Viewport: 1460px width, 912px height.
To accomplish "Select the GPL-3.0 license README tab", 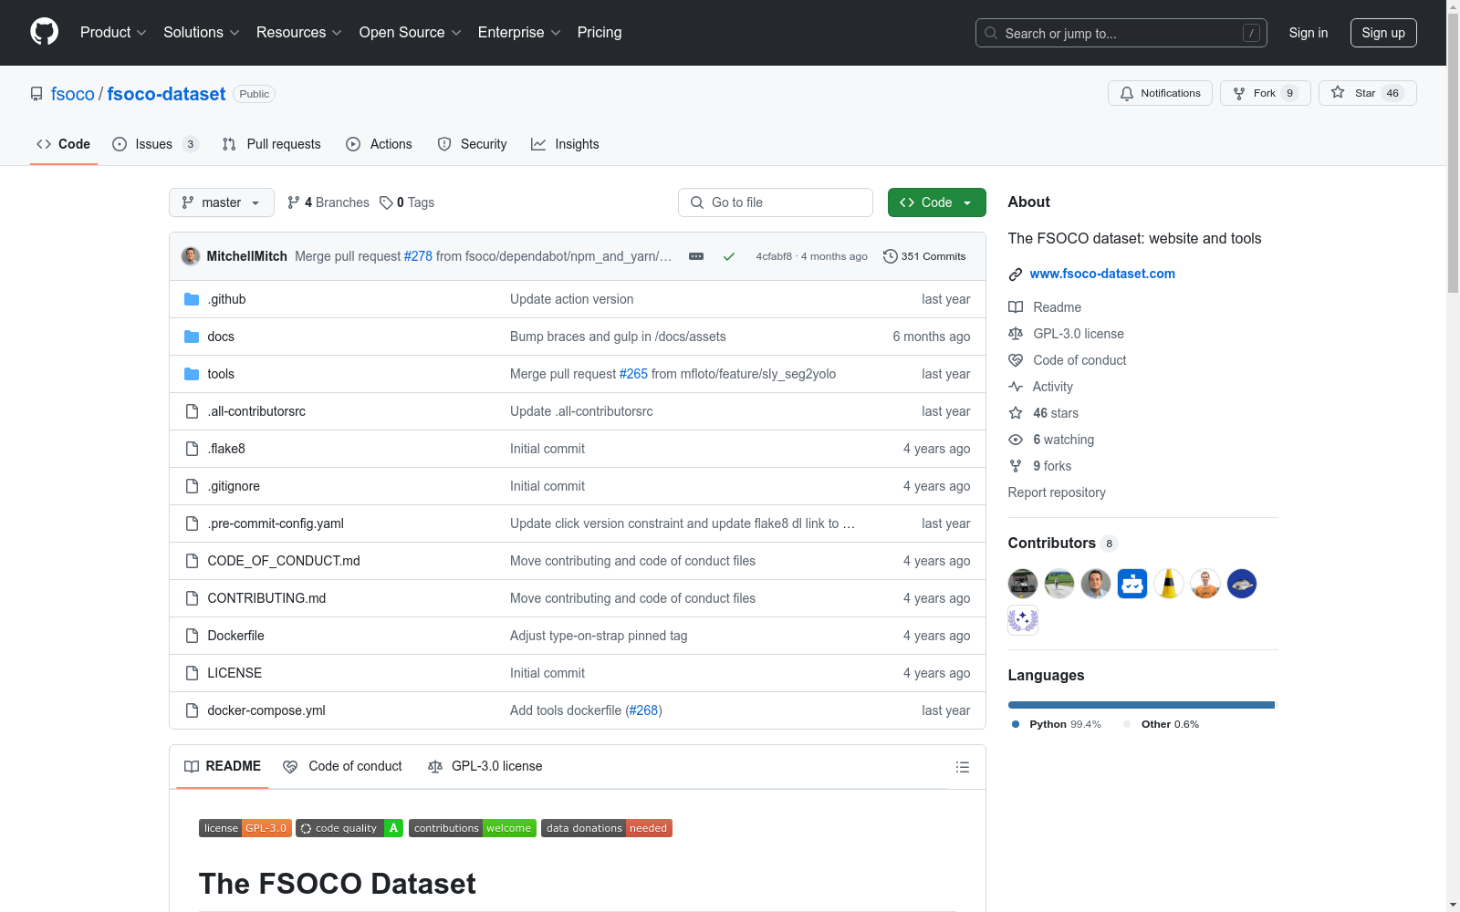I will point(485,767).
